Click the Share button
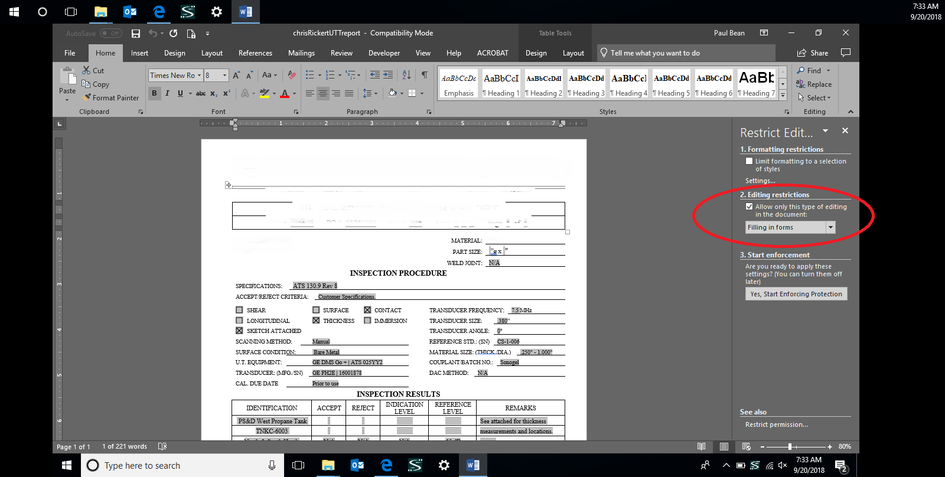Screen dimensions: 945x477 point(813,53)
